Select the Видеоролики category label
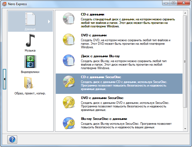This screenshot has width=192, height=147. pyautogui.click(x=30, y=72)
